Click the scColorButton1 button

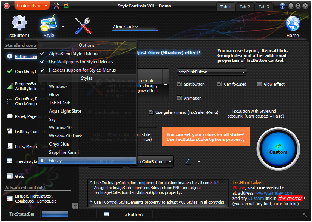(152, 162)
